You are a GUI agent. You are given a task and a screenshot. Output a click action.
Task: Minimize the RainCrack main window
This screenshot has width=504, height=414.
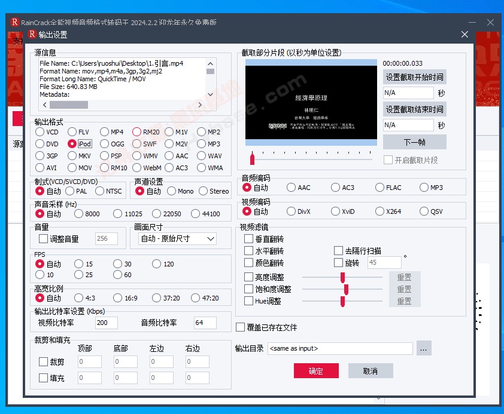pos(472,22)
